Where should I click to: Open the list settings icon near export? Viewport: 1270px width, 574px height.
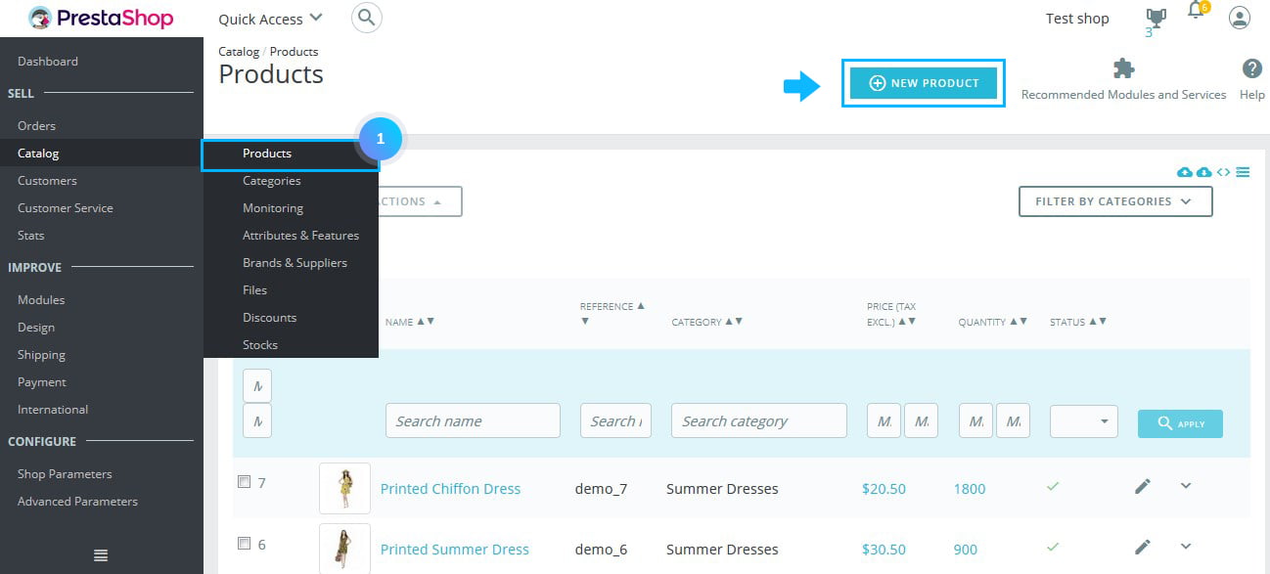1244,172
